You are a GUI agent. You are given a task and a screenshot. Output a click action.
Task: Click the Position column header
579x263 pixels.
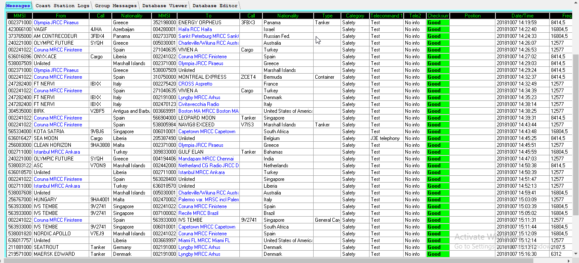[472, 16]
